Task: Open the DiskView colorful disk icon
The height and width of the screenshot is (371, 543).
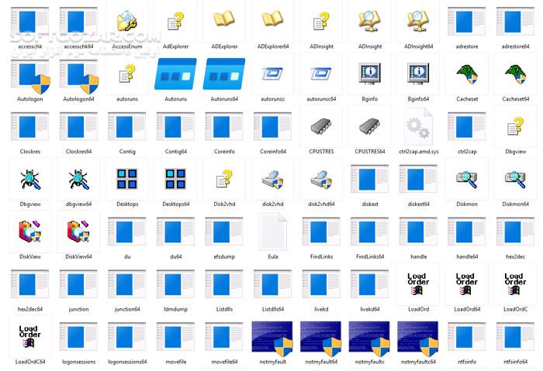Action: click(30, 232)
